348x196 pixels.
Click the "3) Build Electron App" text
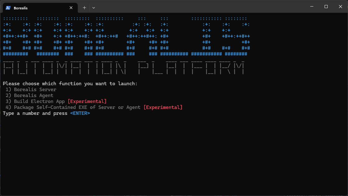coord(35,101)
